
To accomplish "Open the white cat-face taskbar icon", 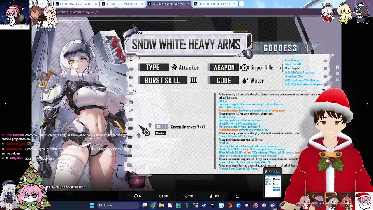I will (x=247, y=205).
